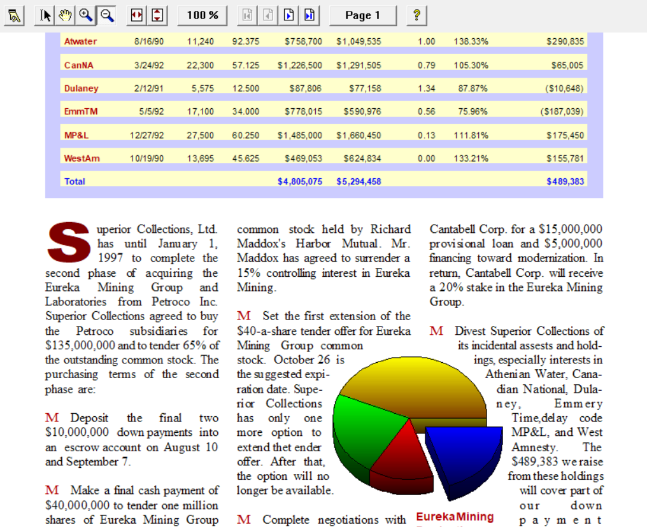Choose the zoom in magnifier tool
Screen dimensions: 647x527
click(x=86, y=16)
